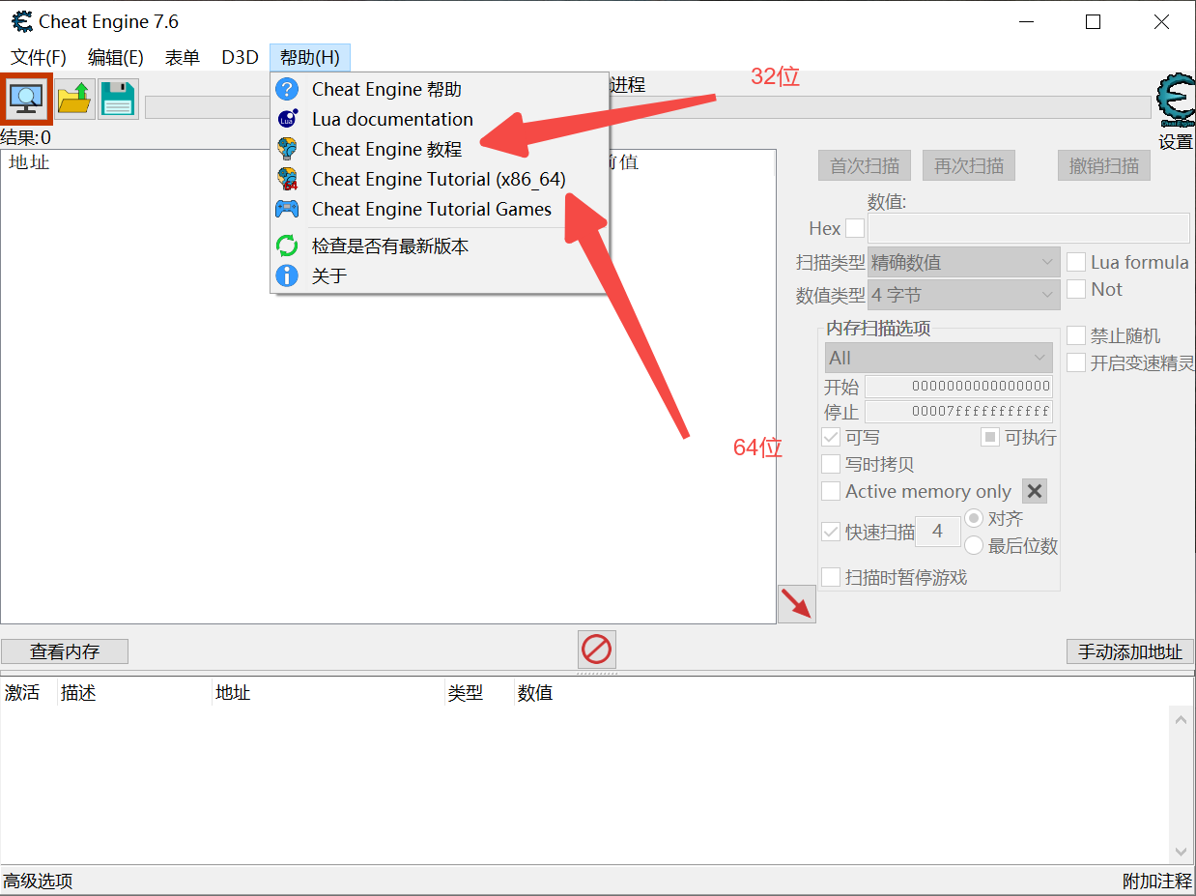This screenshot has height=896, width=1196.
Task: Enable Active memory only checkbox
Action: pos(831,491)
